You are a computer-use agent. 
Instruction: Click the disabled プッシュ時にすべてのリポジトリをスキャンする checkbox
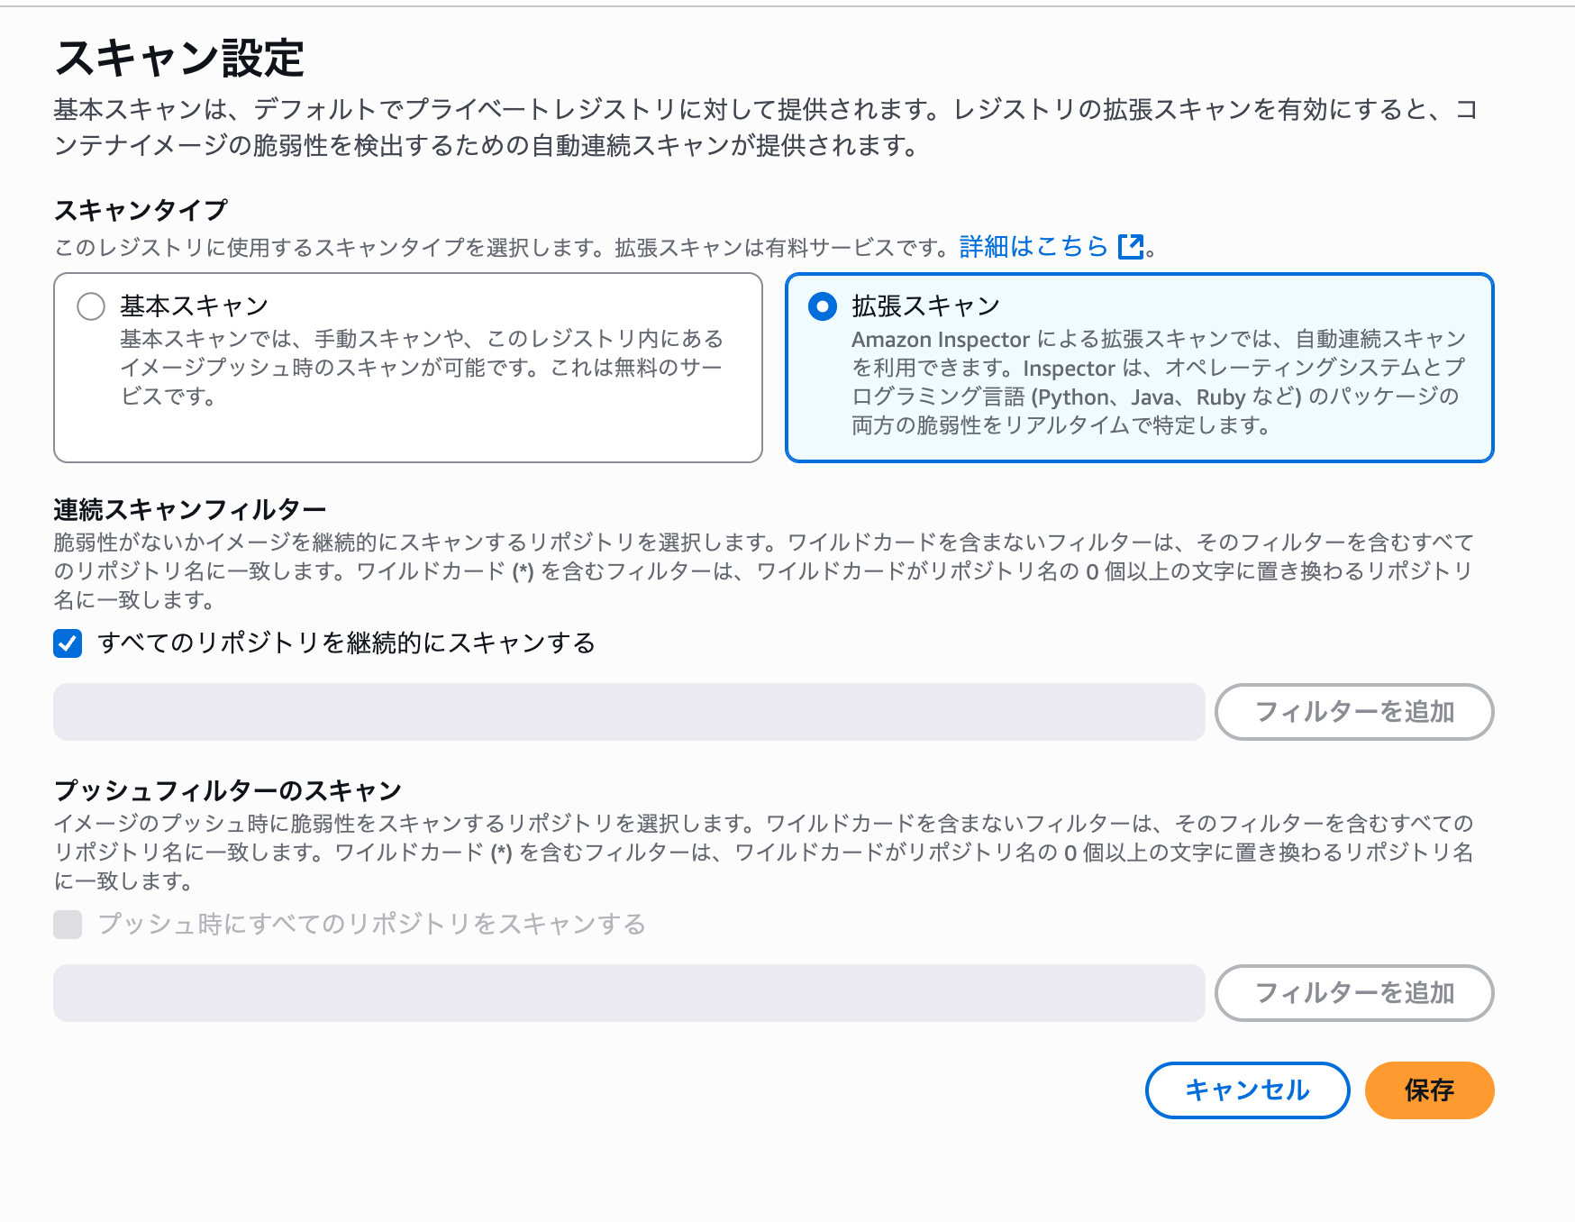(67, 924)
